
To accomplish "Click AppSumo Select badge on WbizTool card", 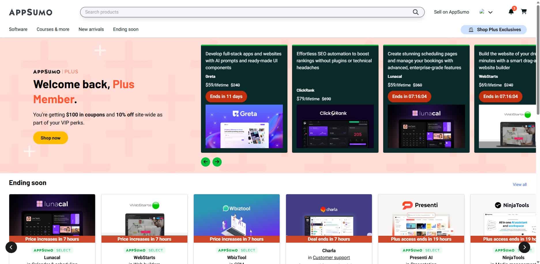I will (237, 250).
